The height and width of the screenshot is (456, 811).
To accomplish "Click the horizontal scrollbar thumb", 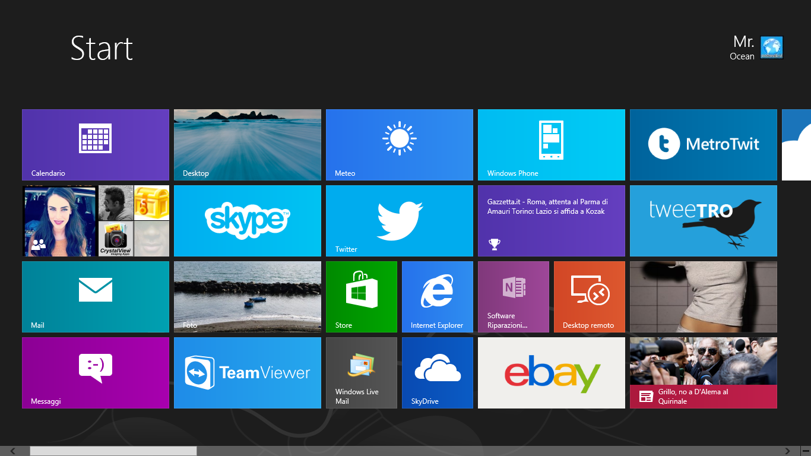I will coord(113,451).
